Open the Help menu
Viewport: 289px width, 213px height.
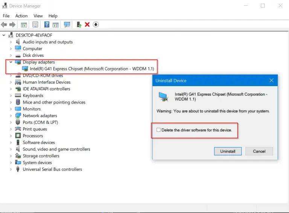tap(53, 16)
